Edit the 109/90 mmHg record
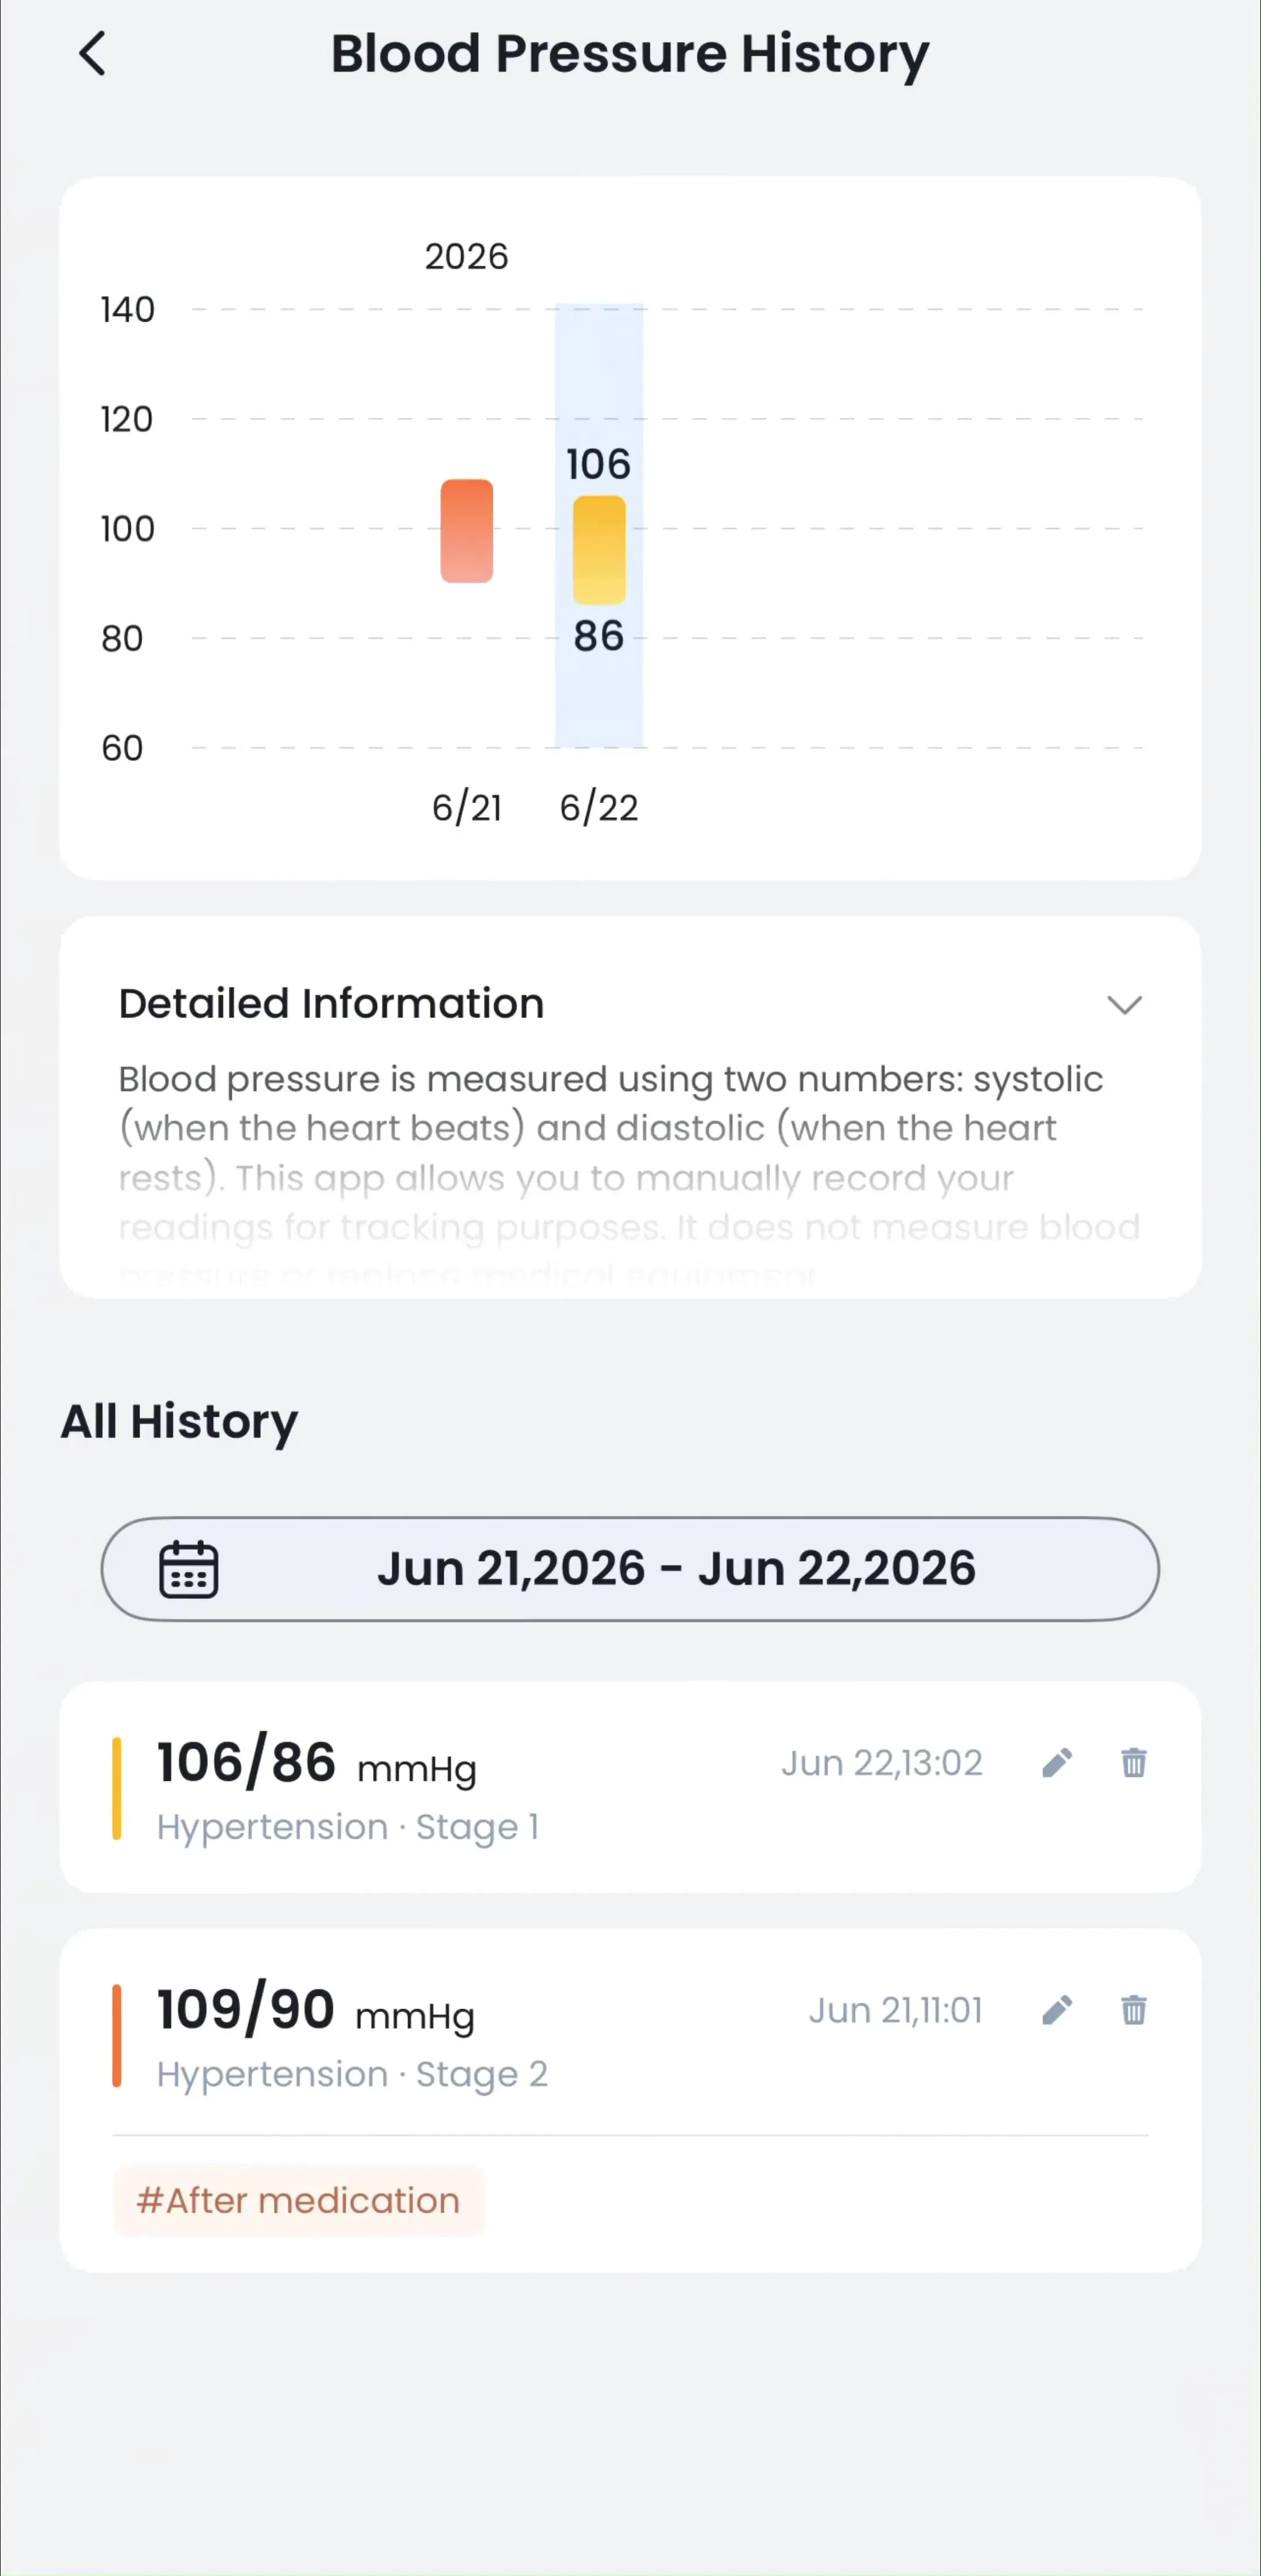Screen dimensions: 1261x2576 [1057, 2010]
